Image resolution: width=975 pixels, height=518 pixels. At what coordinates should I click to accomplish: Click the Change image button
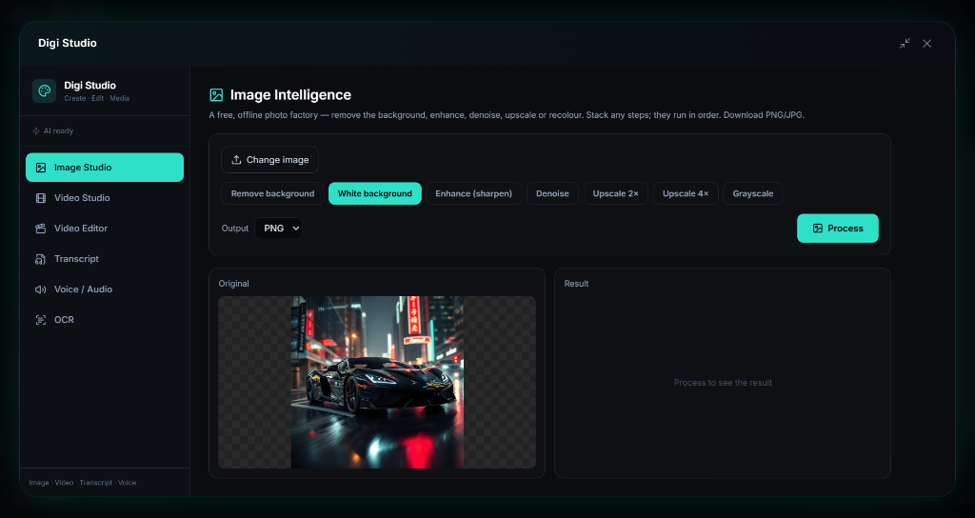click(x=269, y=160)
